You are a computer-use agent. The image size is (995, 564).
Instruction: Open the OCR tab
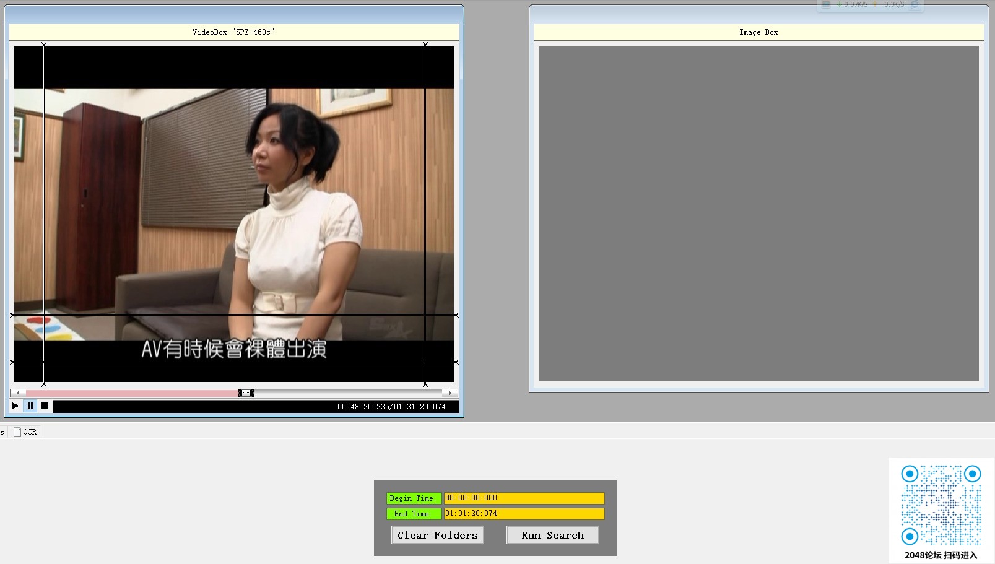pos(25,432)
